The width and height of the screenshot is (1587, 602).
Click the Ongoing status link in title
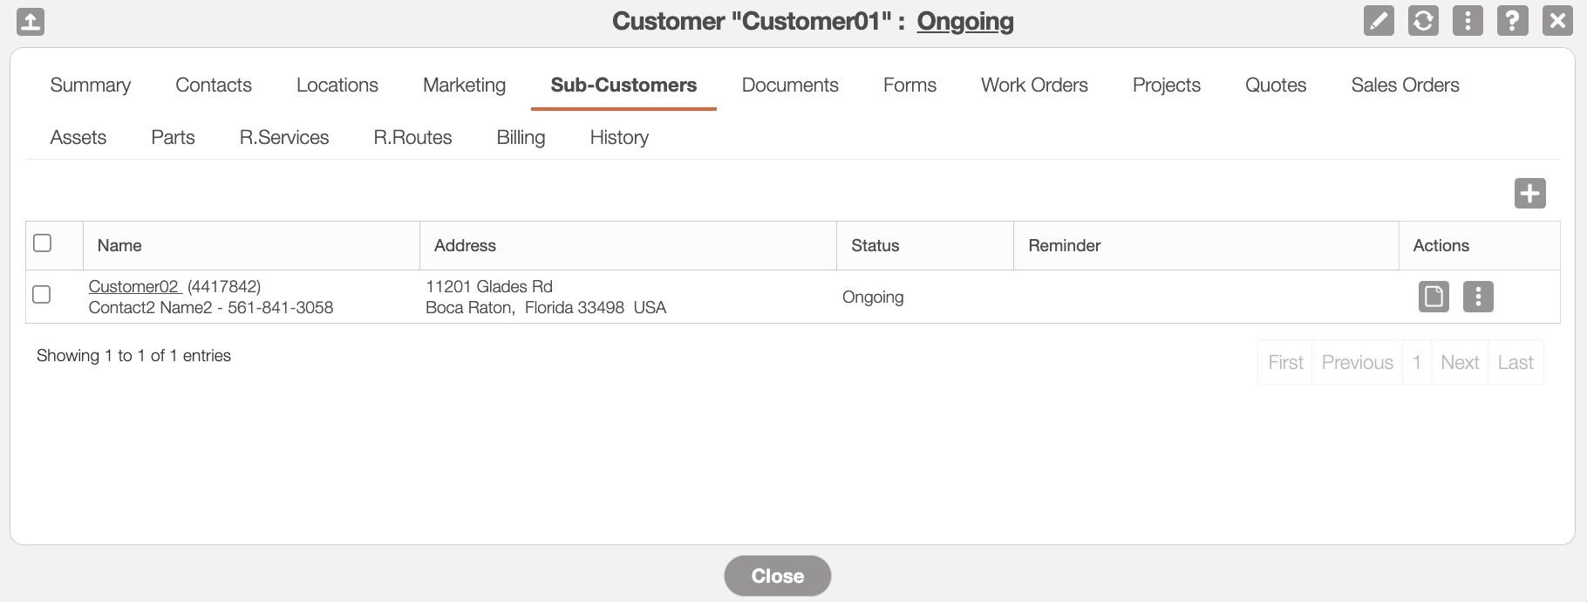[964, 21]
